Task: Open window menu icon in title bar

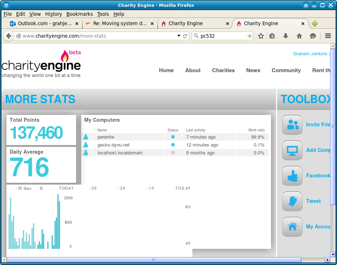Action: pos(6,5)
